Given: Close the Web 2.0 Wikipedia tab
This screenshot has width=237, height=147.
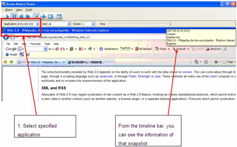Looking at the screenshot, I should tap(64, 62).
